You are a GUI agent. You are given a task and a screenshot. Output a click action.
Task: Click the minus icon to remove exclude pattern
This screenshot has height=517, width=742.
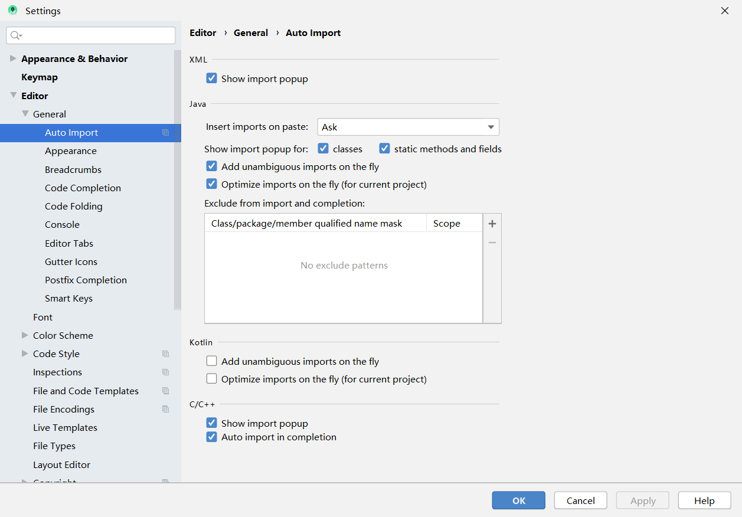coord(492,242)
